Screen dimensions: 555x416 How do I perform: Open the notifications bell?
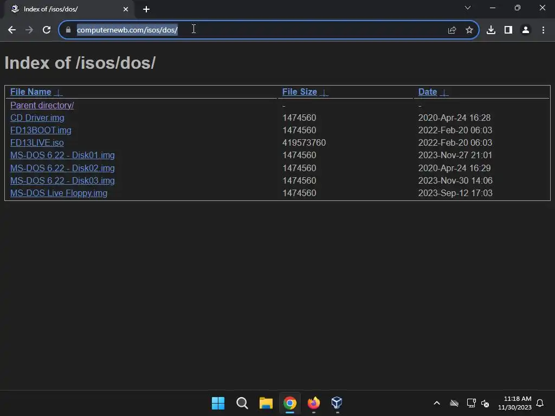pyautogui.click(x=540, y=403)
